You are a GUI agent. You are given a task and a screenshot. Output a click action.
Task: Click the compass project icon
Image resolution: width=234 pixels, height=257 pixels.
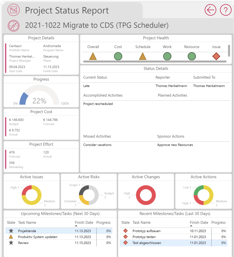tap(13, 25)
